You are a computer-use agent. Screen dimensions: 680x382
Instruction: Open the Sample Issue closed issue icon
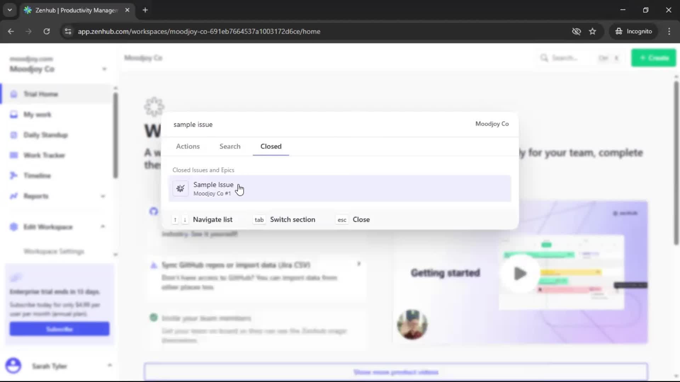180,189
